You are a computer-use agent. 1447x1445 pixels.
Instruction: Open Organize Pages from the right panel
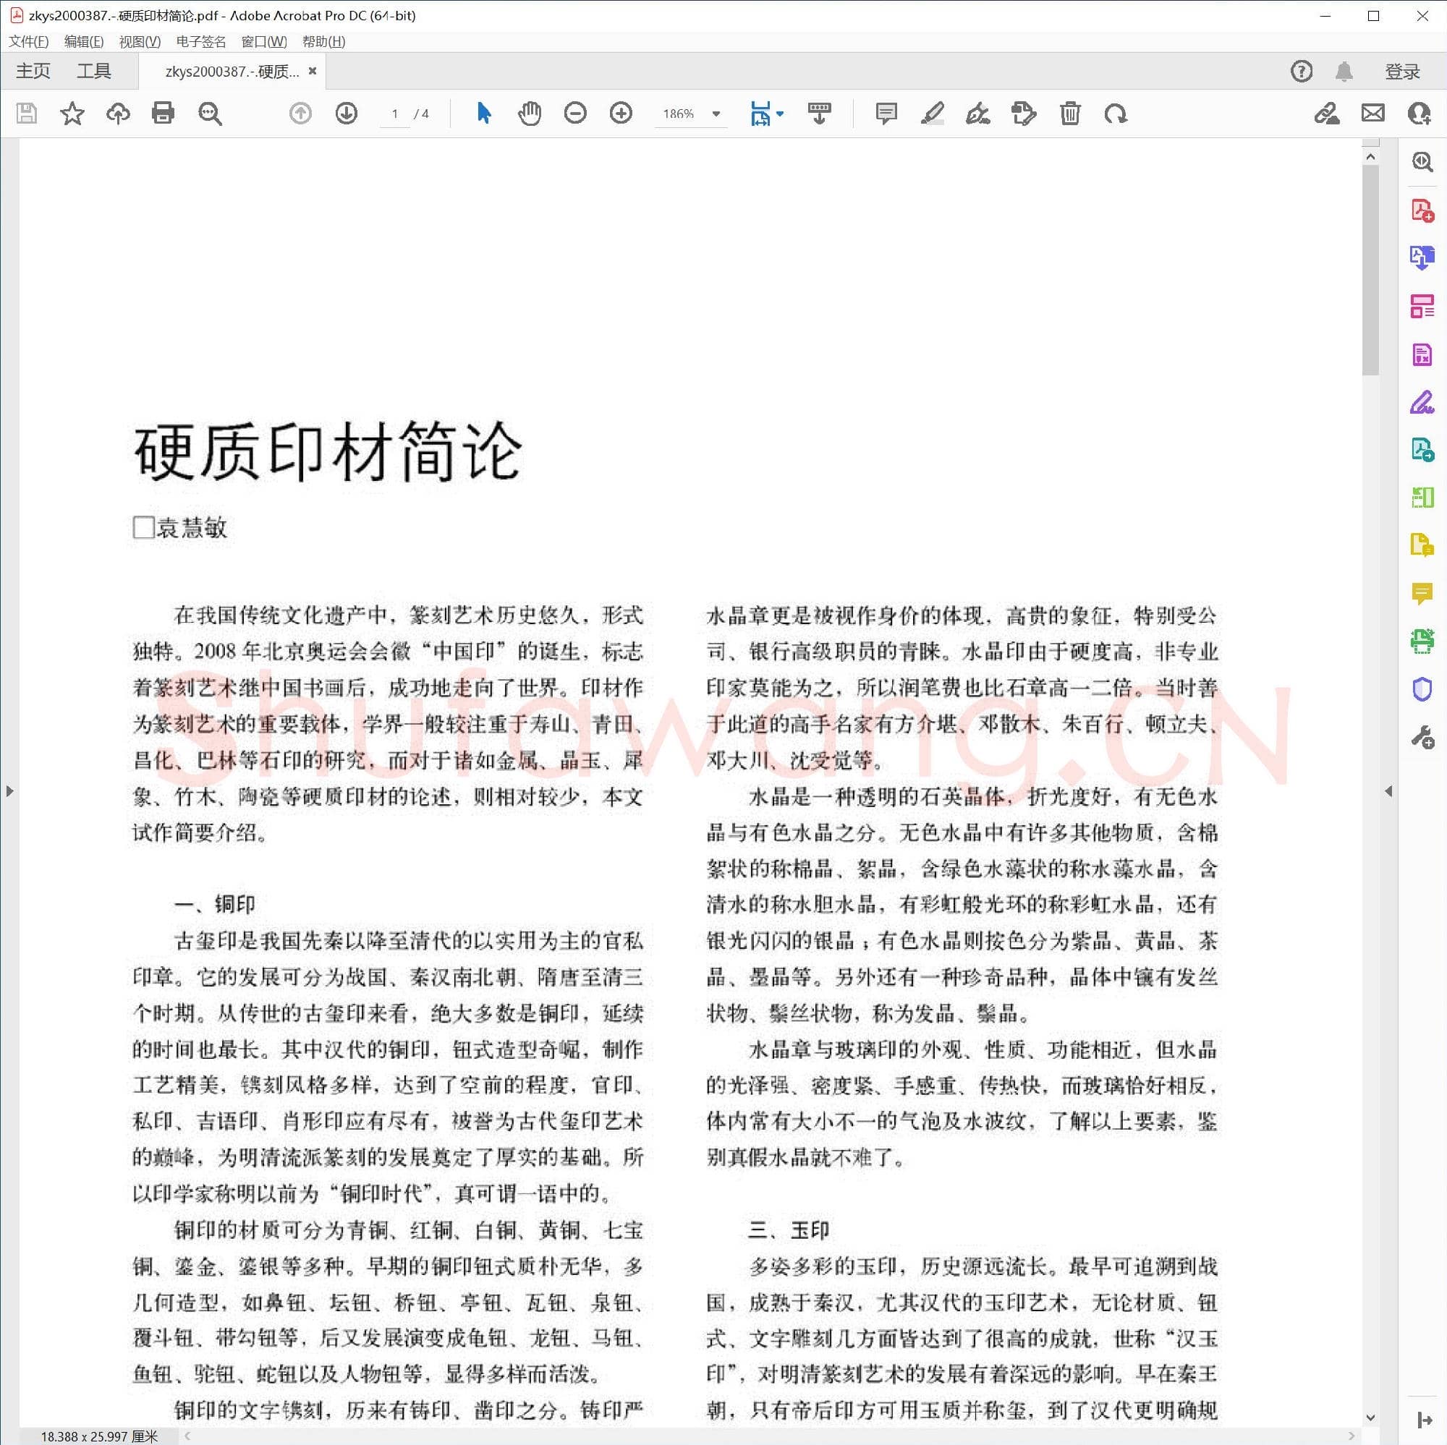1421,307
